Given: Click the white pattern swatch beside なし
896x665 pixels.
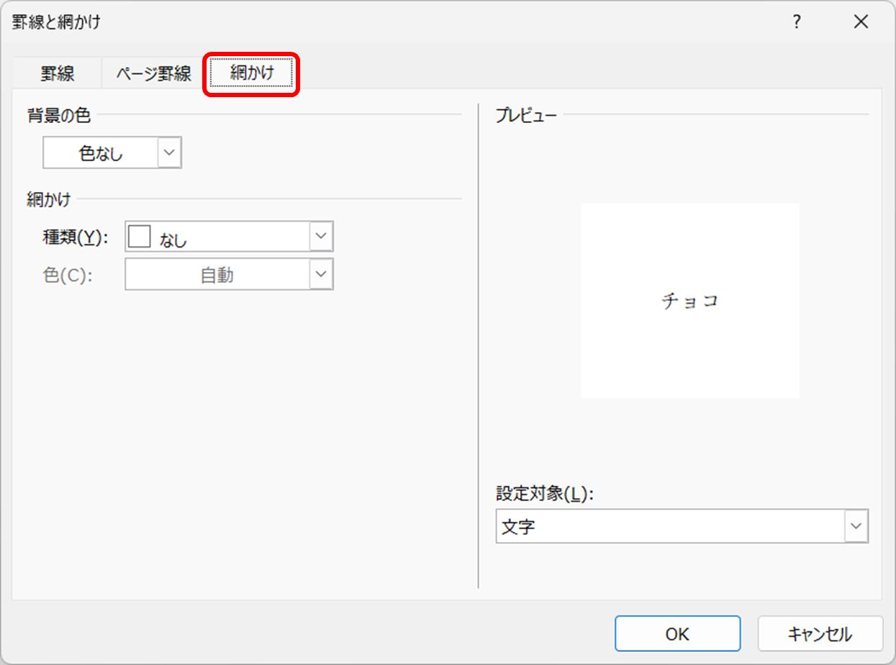Looking at the screenshot, I should tap(139, 236).
